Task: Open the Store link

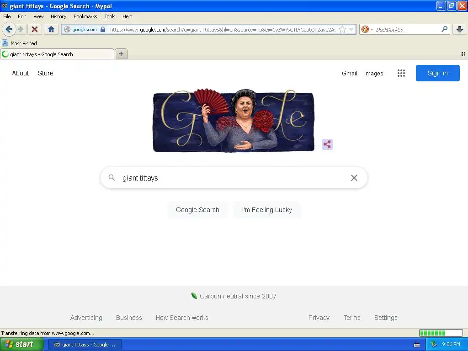Action: 46,73
